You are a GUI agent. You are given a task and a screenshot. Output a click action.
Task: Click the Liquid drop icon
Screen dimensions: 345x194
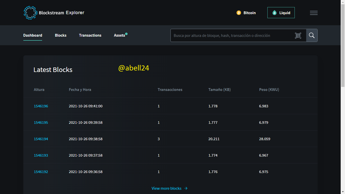(x=274, y=13)
